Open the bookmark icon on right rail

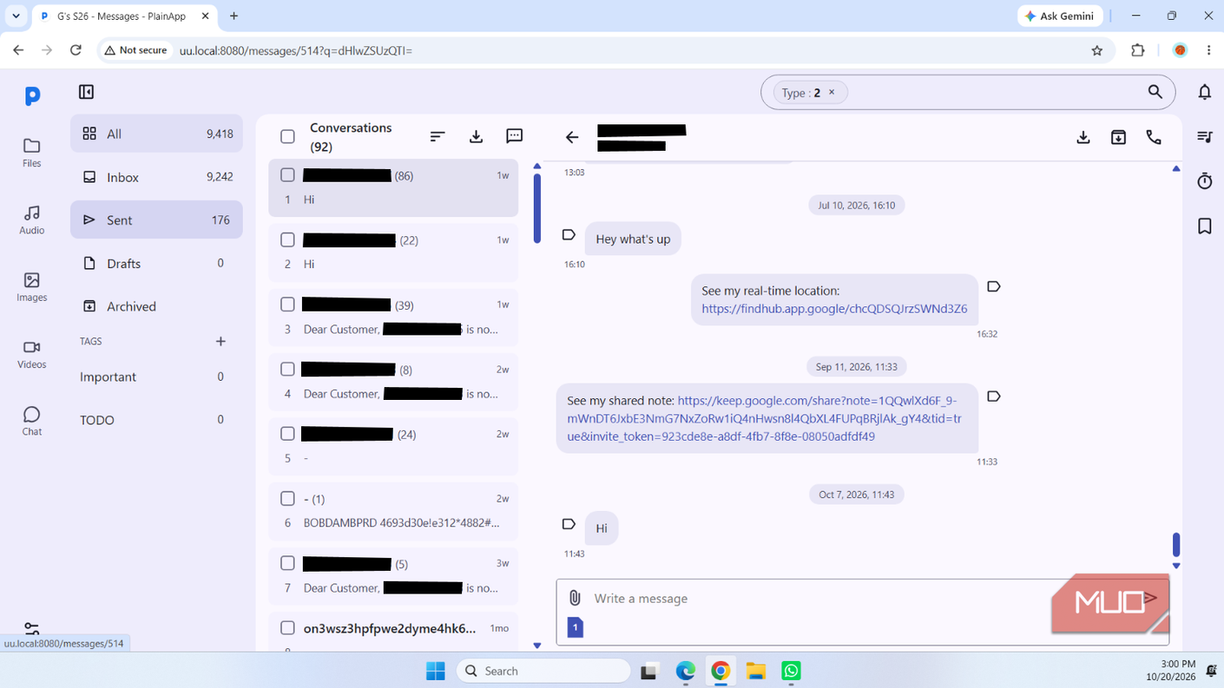pos(1205,226)
